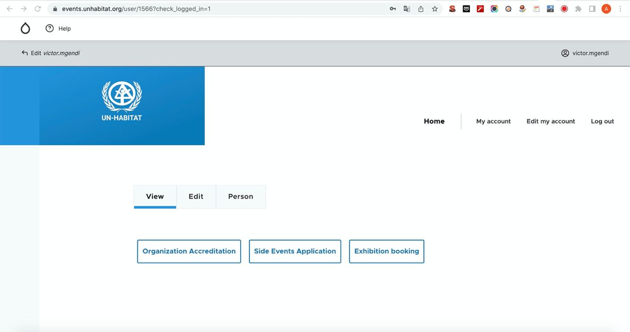Select the View tab

(x=155, y=196)
